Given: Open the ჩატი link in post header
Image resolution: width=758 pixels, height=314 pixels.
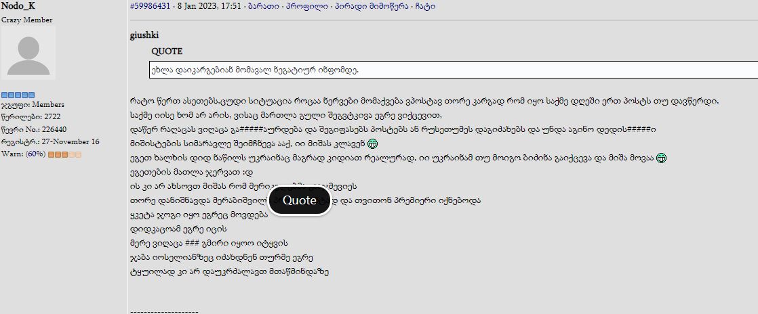Looking at the screenshot, I should (x=425, y=7).
